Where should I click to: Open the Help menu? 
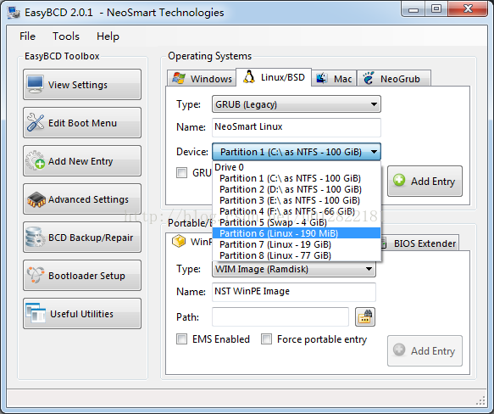(108, 36)
